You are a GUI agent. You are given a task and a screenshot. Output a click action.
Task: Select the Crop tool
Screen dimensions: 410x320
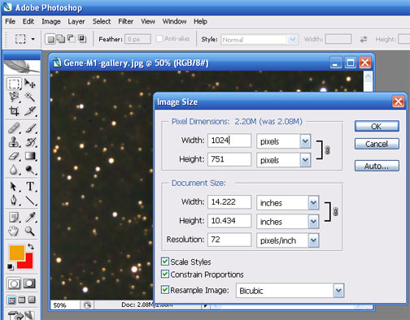14,110
